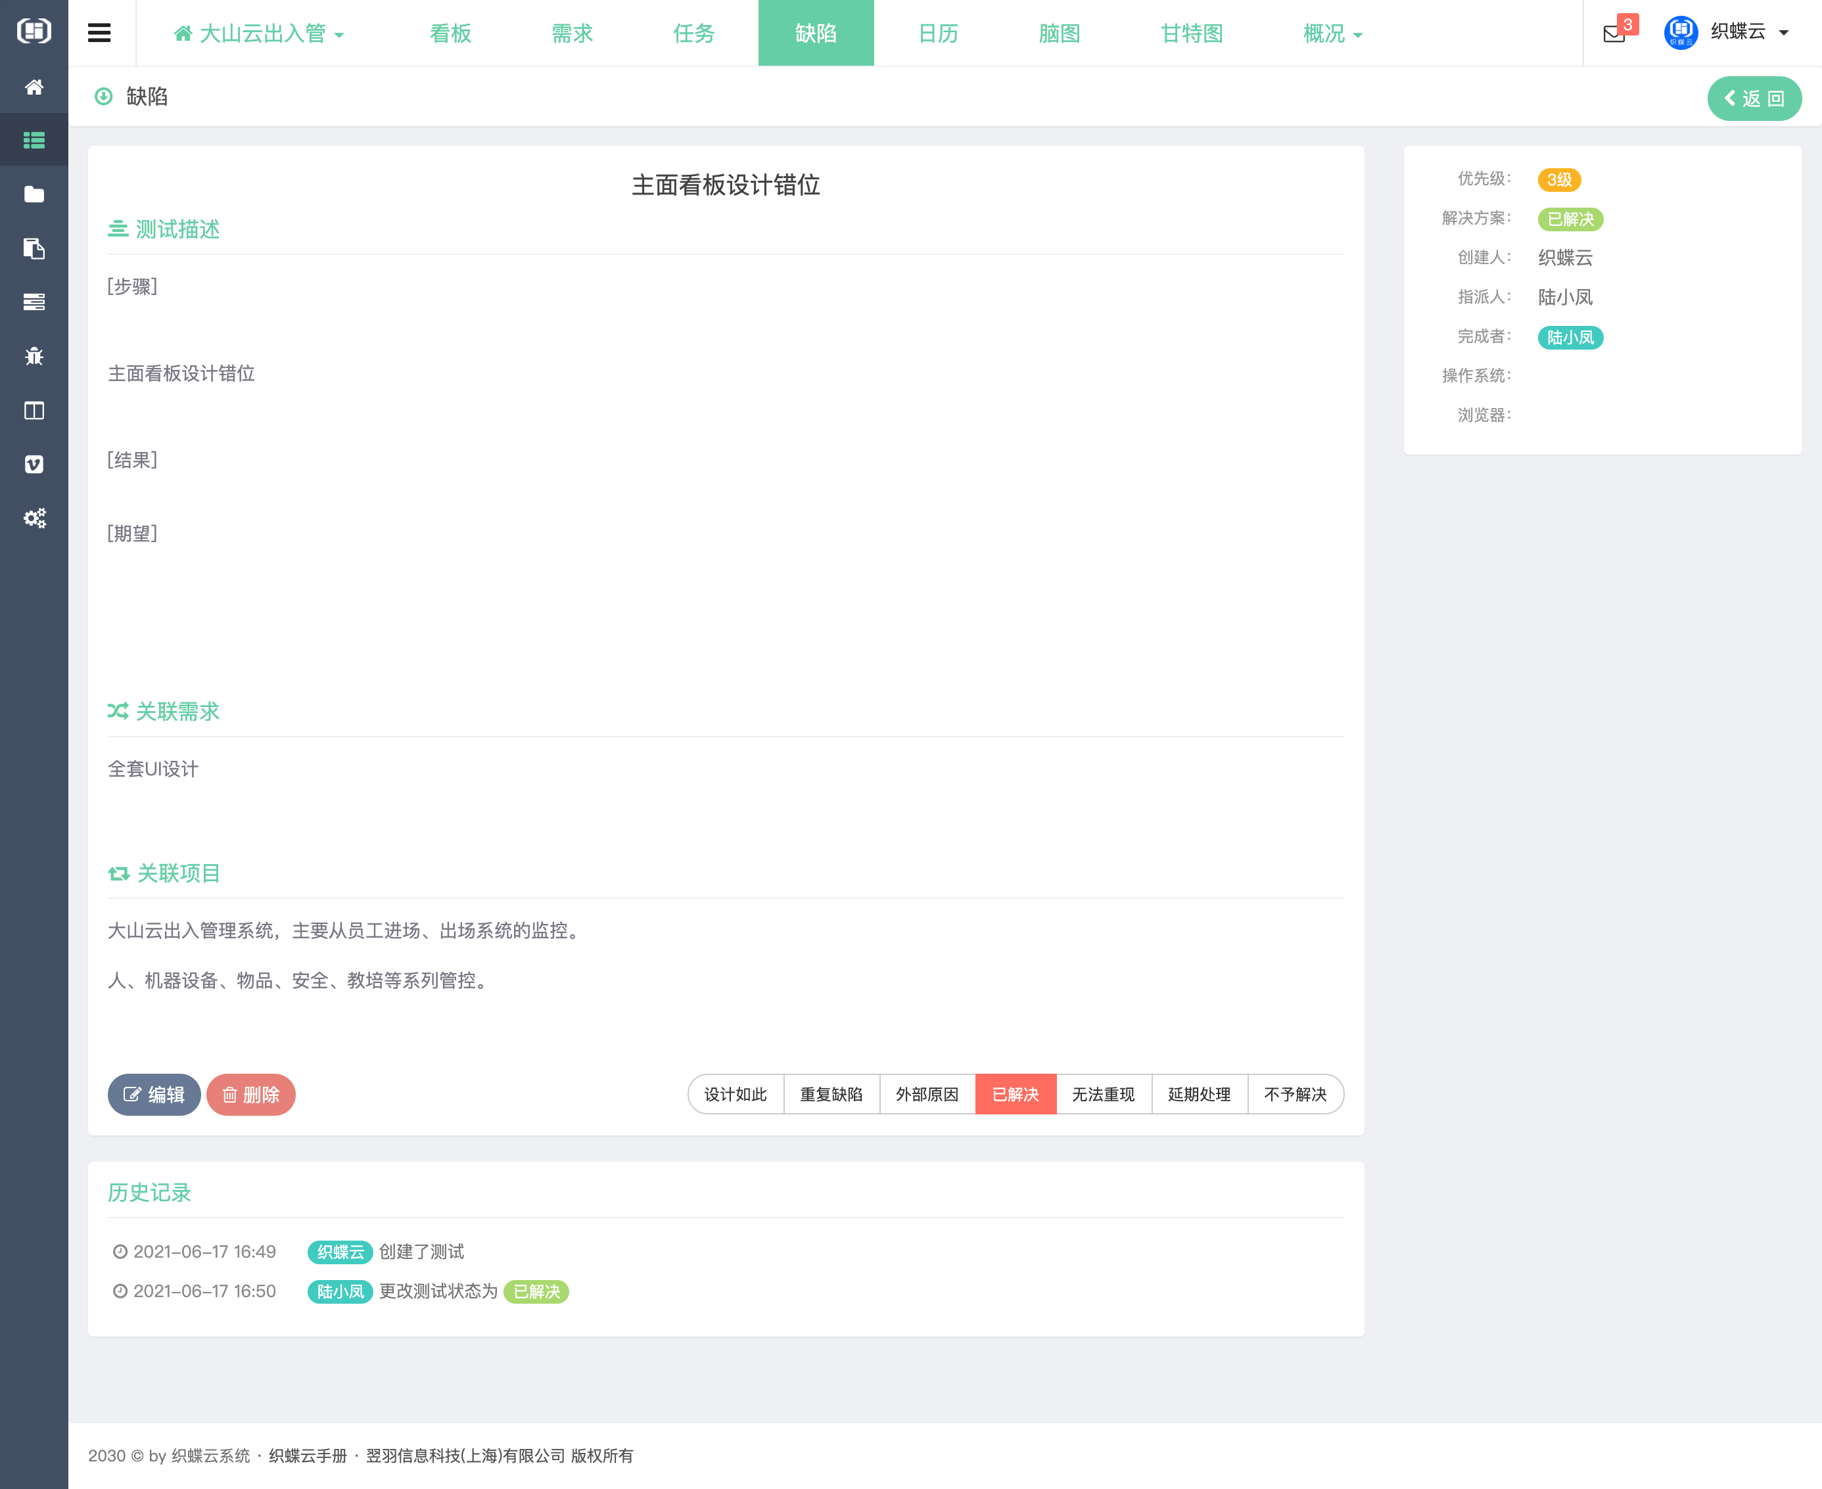Viewport: 1822px width, 1489px height.
Task: Open the 看板 tab
Action: (450, 34)
